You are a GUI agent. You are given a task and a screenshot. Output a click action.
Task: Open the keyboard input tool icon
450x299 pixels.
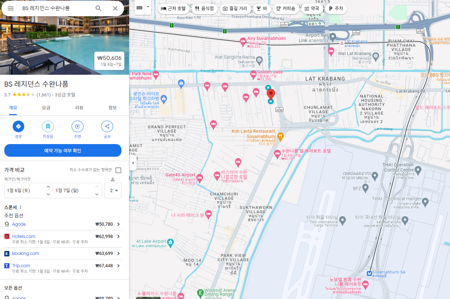click(x=140, y=8)
